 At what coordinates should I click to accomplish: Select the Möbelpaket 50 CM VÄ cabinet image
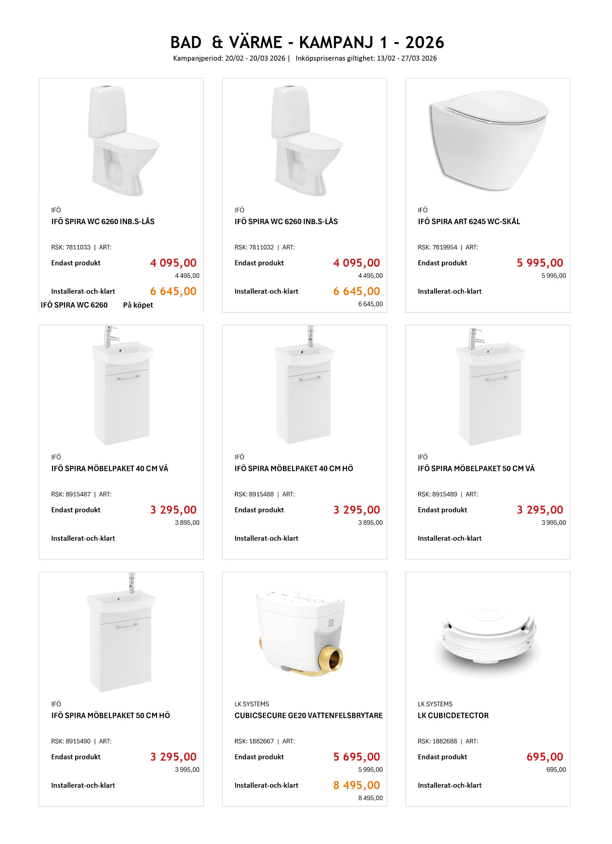[x=489, y=387]
